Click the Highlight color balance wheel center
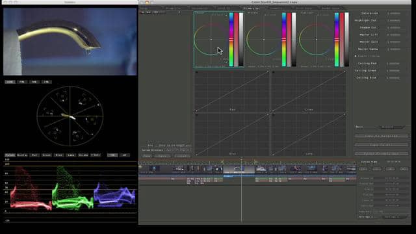The image size is (416, 234). [x=317, y=40]
